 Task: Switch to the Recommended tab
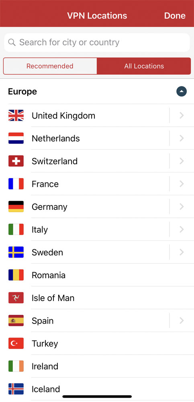(x=50, y=66)
